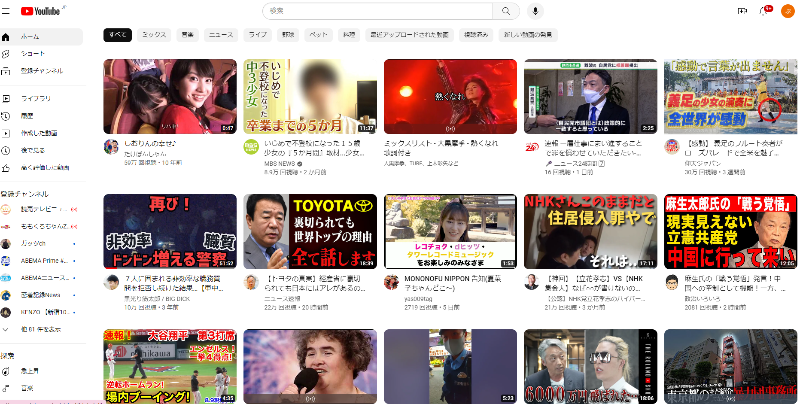Open 作成した動画 in sidebar

41,133
